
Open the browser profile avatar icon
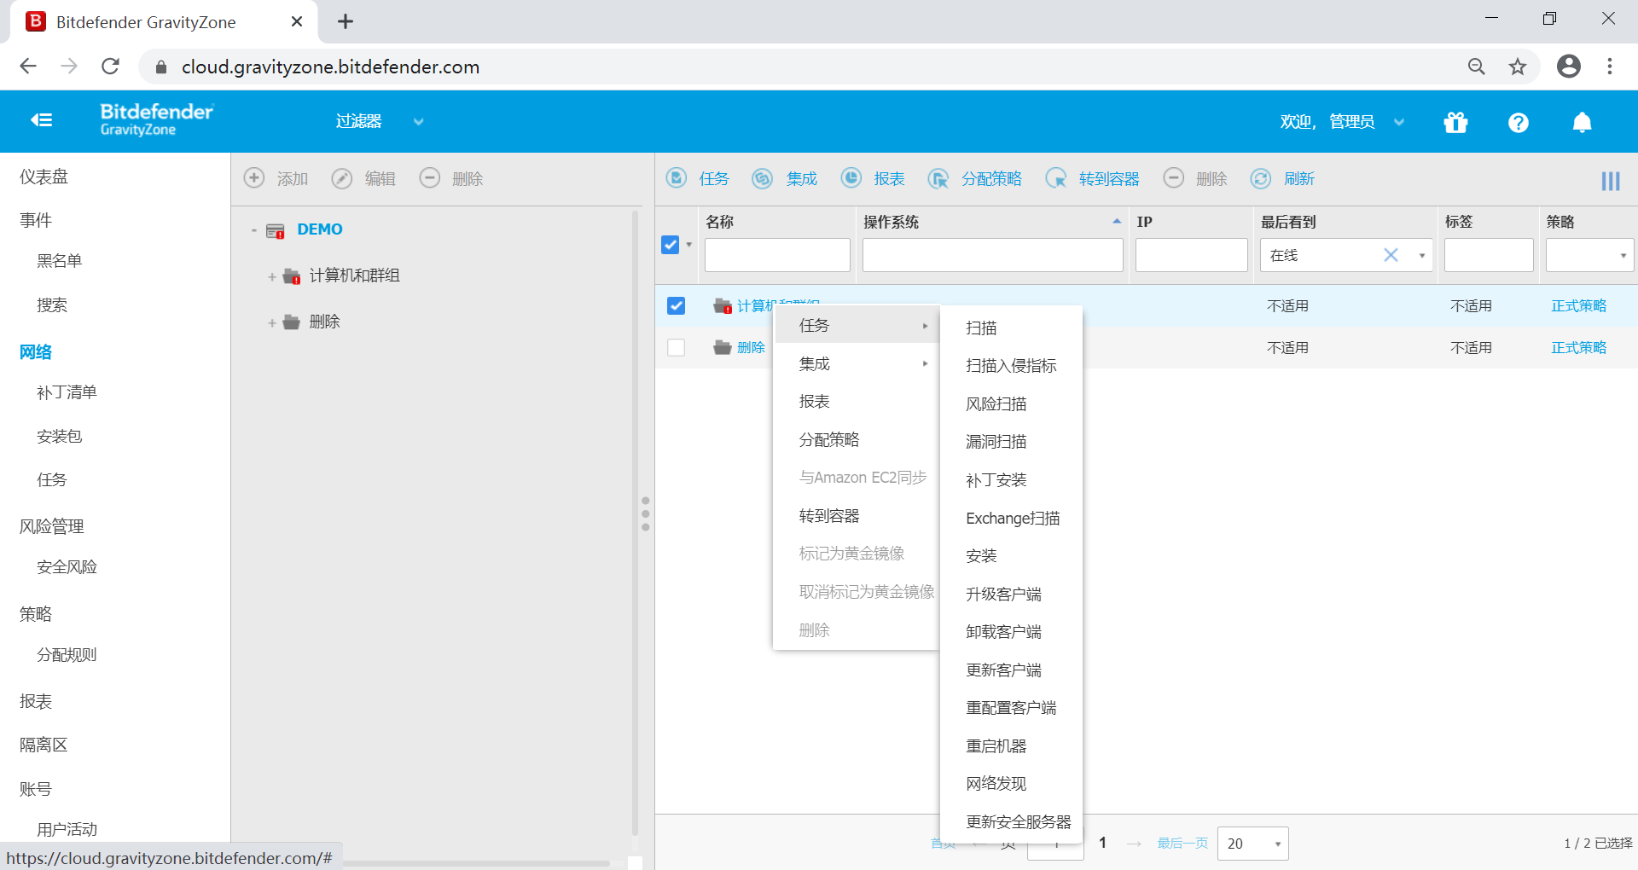pos(1569,67)
